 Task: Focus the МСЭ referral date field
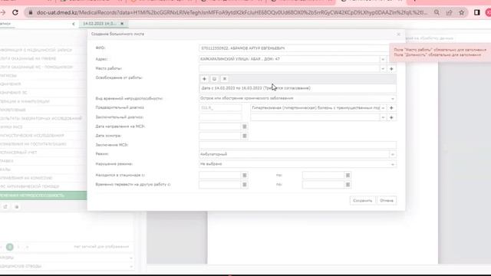220,127
